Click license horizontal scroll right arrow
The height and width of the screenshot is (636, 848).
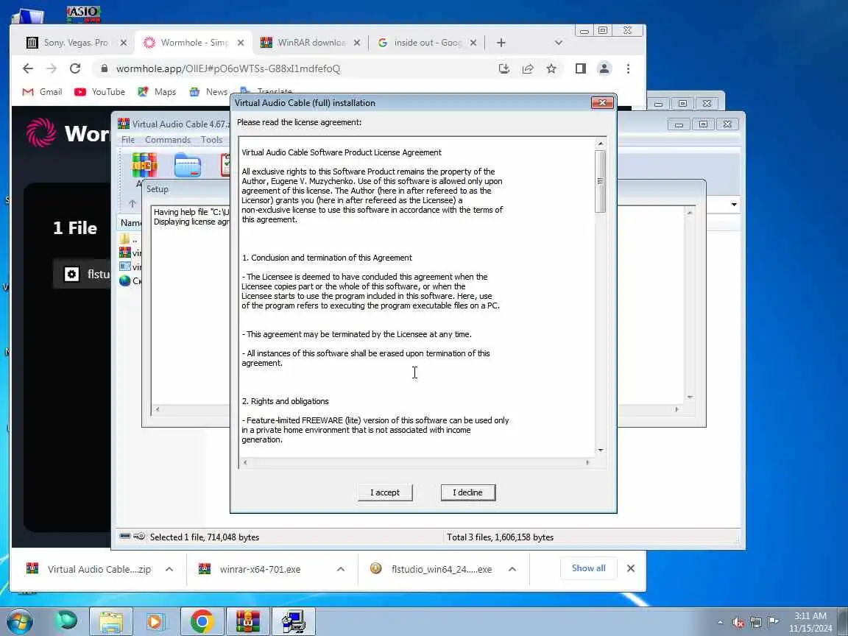pyautogui.click(x=588, y=462)
